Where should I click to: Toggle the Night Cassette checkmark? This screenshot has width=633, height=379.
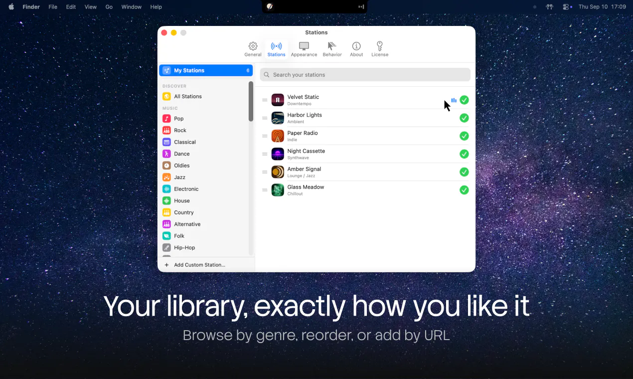464,154
